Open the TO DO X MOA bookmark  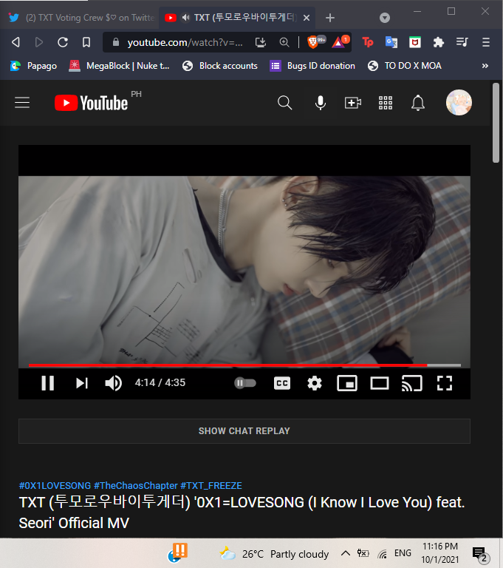point(405,66)
